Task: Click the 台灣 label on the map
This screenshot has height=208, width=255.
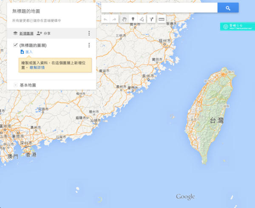Action: tap(216, 121)
